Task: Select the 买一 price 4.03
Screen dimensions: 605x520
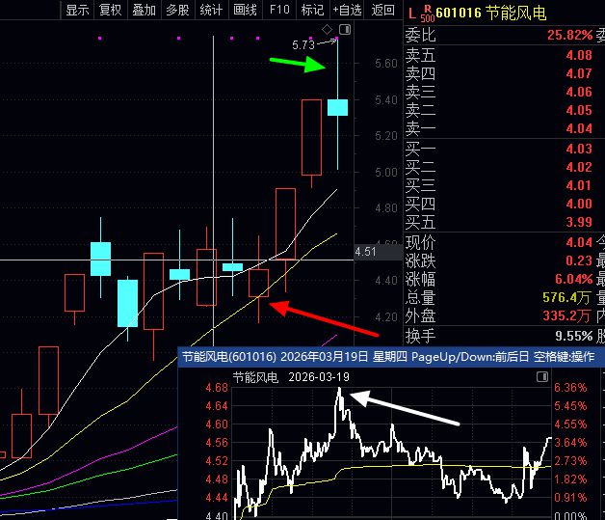Action: pyautogui.click(x=579, y=149)
